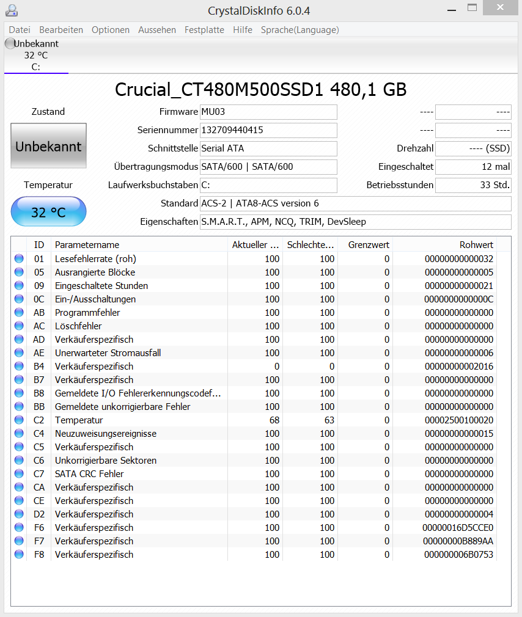Click the Laufwerksbuchstaben field C:
This screenshot has height=617, width=522.
click(x=268, y=185)
